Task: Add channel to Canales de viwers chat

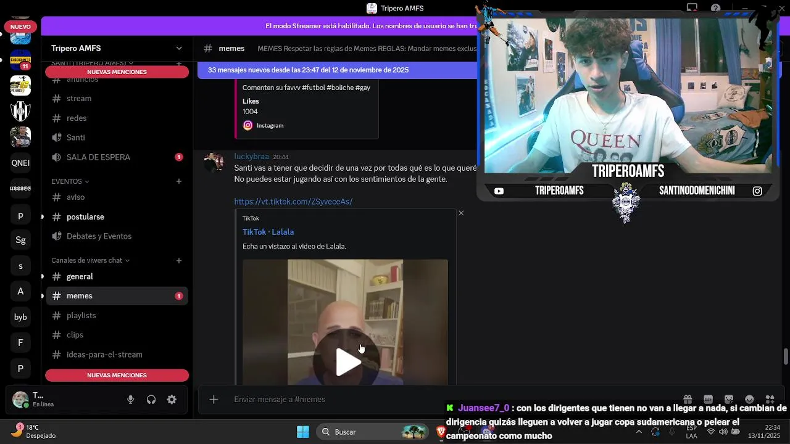Action: (x=179, y=260)
